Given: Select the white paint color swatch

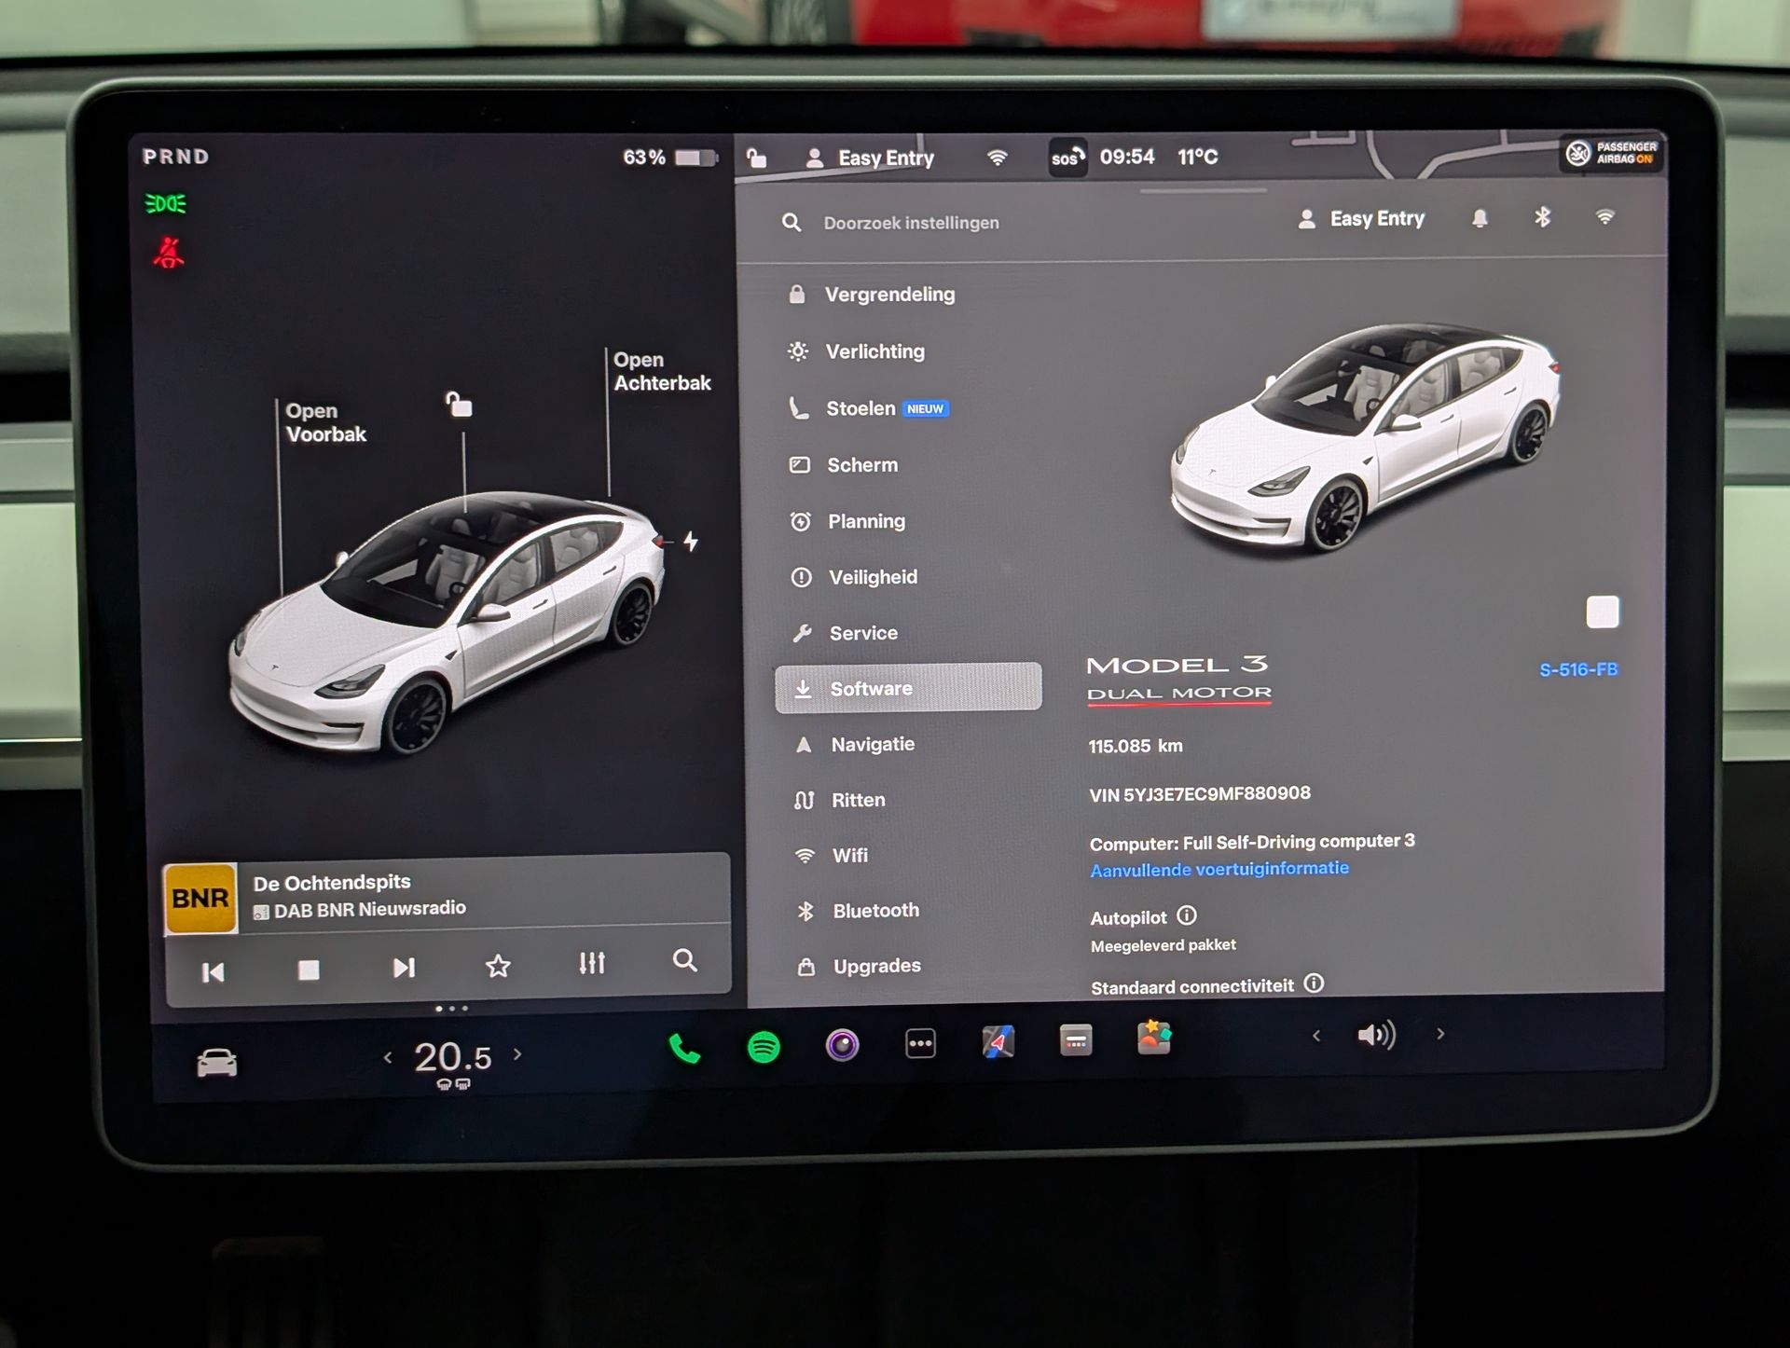Looking at the screenshot, I should click(x=1602, y=612).
